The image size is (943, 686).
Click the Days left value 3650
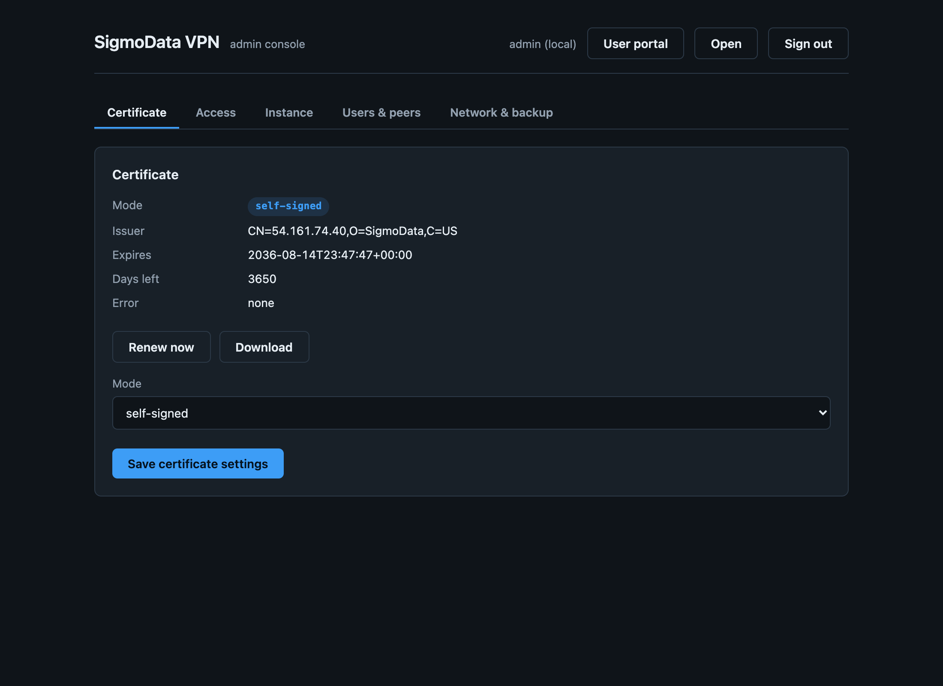pyautogui.click(x=262, y=279)
